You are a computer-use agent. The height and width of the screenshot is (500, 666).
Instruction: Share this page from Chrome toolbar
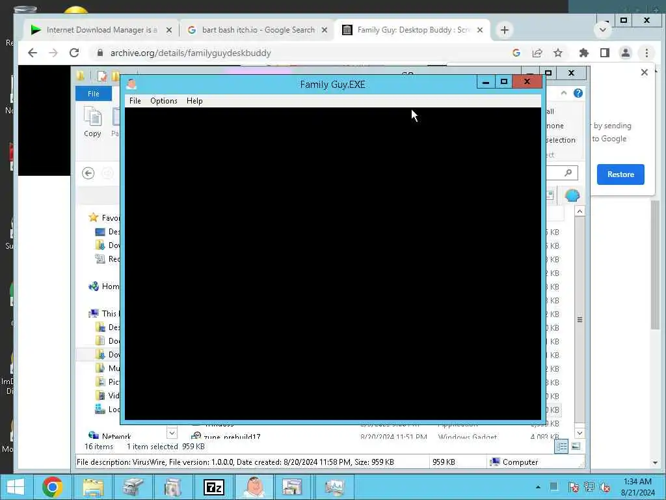537,53
